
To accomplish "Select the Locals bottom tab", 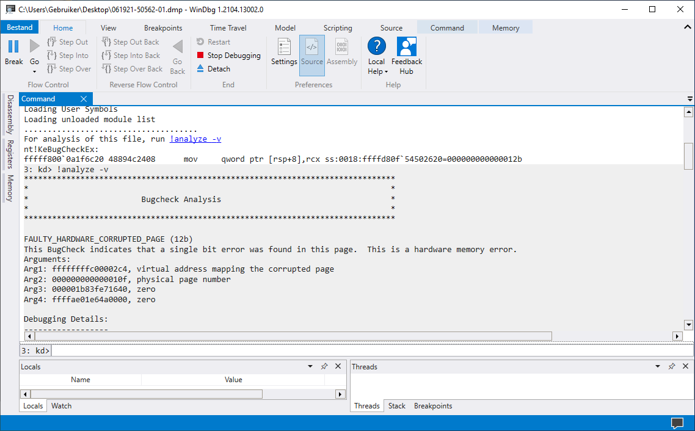I will (33, 406).
